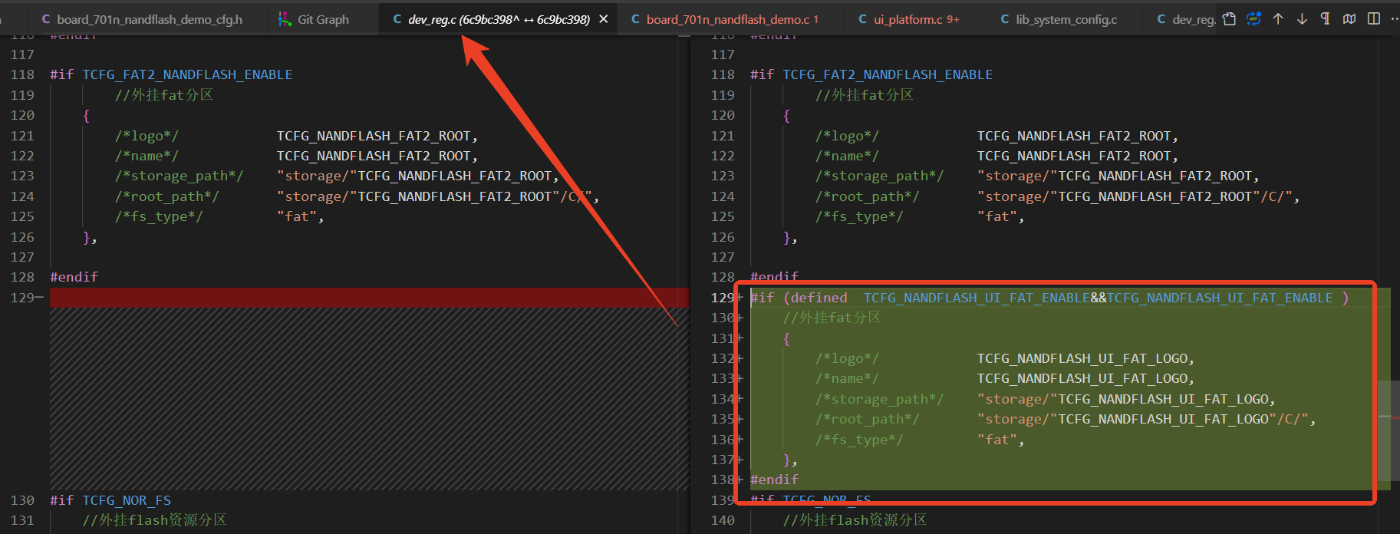Click the Git Graph tab icon
1400x534 pixels.
point(285,19)
